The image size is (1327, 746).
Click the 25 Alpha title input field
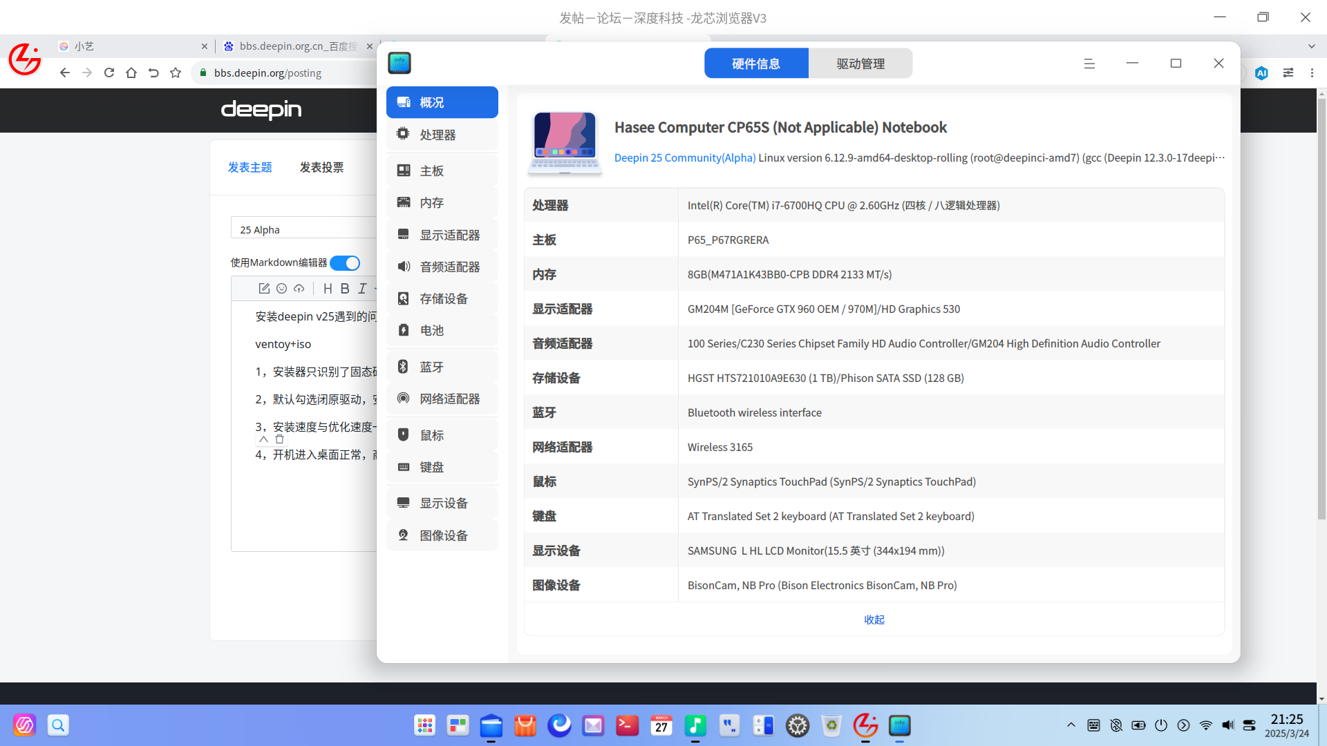[x=304, y=229]
